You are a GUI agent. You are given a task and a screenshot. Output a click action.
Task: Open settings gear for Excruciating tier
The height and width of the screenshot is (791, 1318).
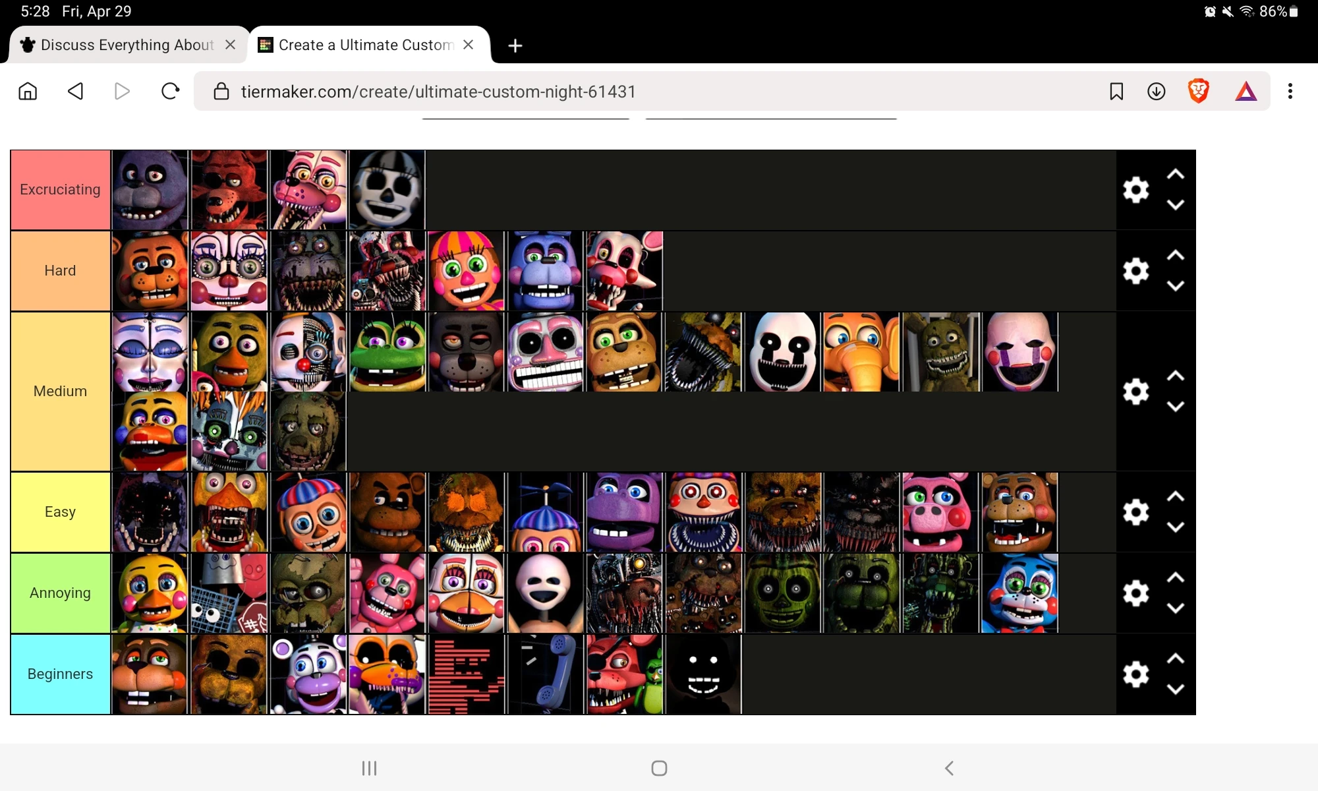pos(1135,189)
